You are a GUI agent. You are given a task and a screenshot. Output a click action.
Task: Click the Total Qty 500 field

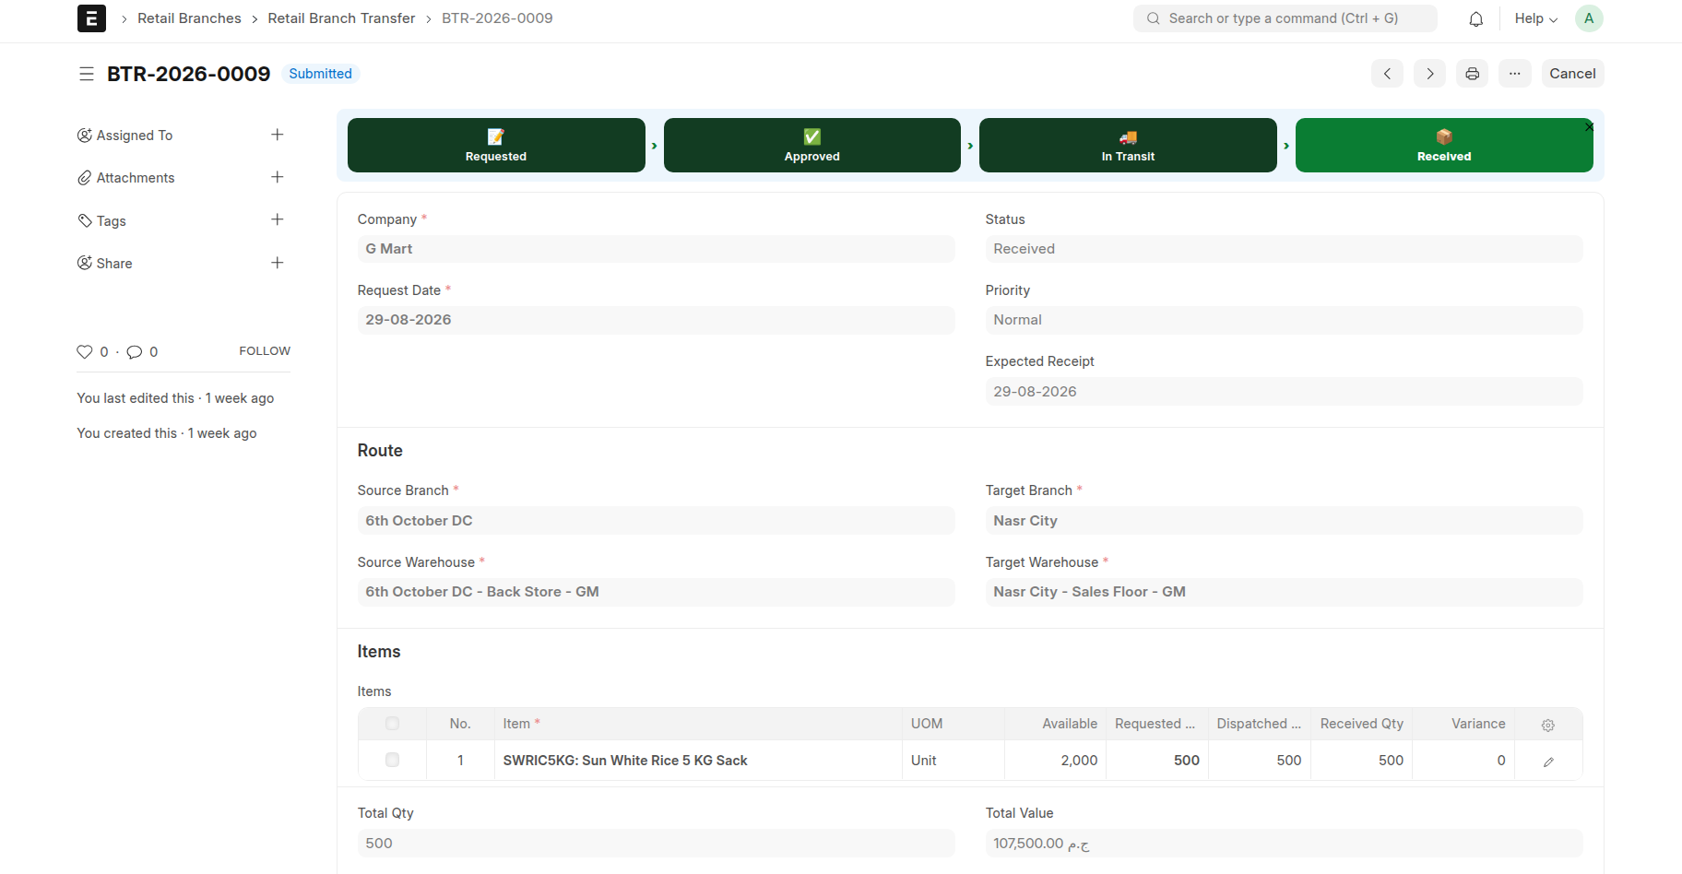click(656, 844)
